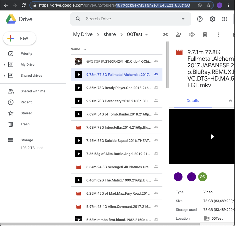235x226 pixels.
Task: Open More actions three-dot menu
Action: [218, 35]
